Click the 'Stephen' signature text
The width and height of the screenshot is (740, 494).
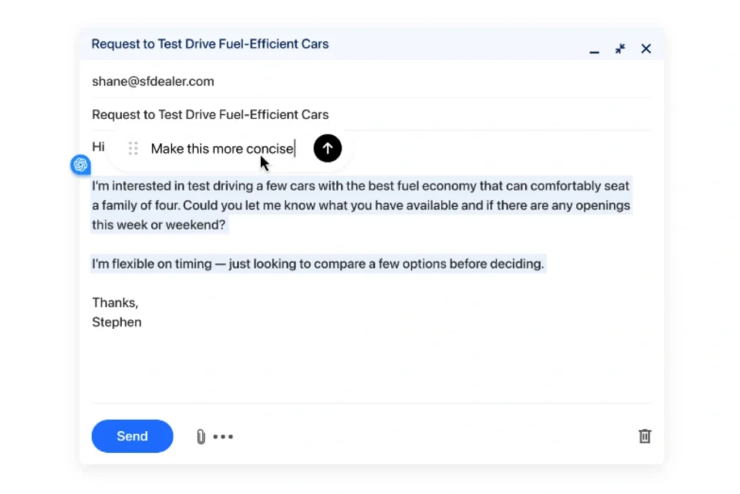pos(117,323)
